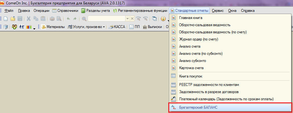Expand toolbar overflow arrow after colored books
Viewport: 293px width, 113px height.
click(34, 28)
